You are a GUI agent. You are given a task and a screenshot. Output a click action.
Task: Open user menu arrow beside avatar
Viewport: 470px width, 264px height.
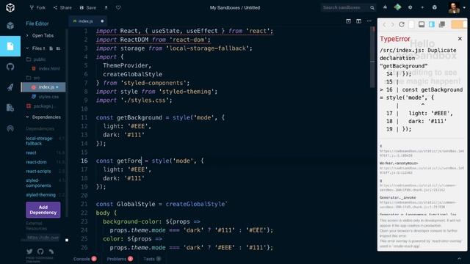point(464,8)
